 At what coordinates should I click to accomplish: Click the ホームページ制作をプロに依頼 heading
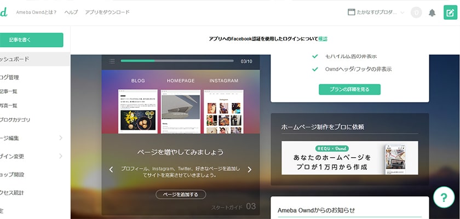323,127
